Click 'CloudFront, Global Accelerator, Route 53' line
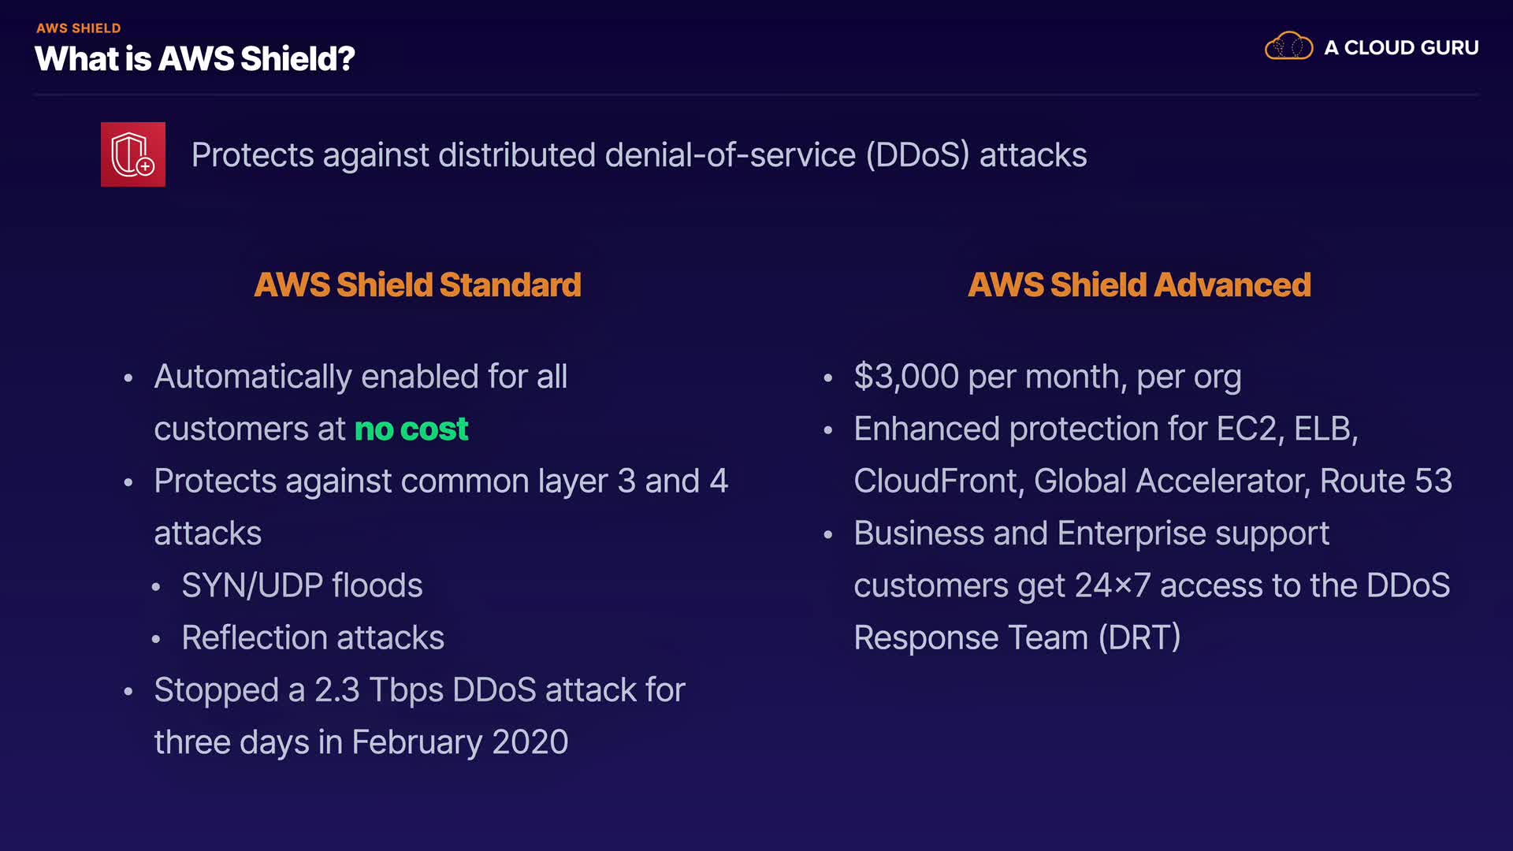Viewport: 1513px width, 851px height. pos(1152,481)
